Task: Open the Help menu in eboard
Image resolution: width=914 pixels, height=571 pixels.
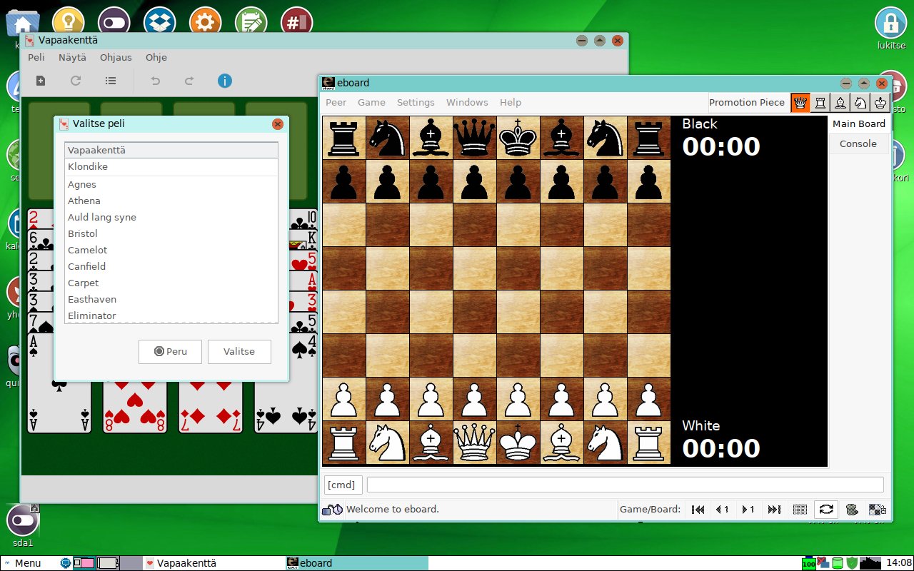Action: click(511, 103)
